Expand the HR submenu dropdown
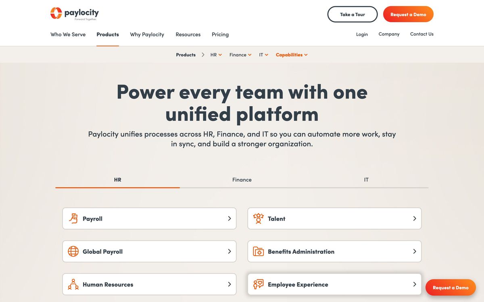The image size is (484, 302). [x=216, y=55]
